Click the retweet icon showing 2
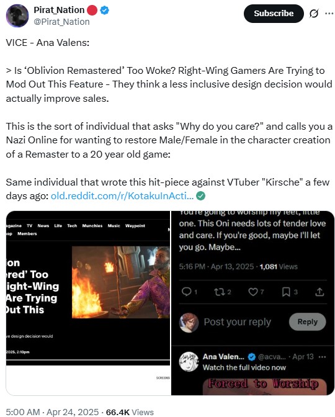This screenshot has height=417, width=335. [x=220, y=292]
